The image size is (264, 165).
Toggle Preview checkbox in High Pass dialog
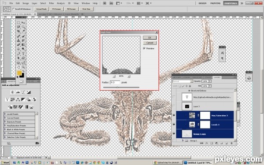click(x=144, y=48)
